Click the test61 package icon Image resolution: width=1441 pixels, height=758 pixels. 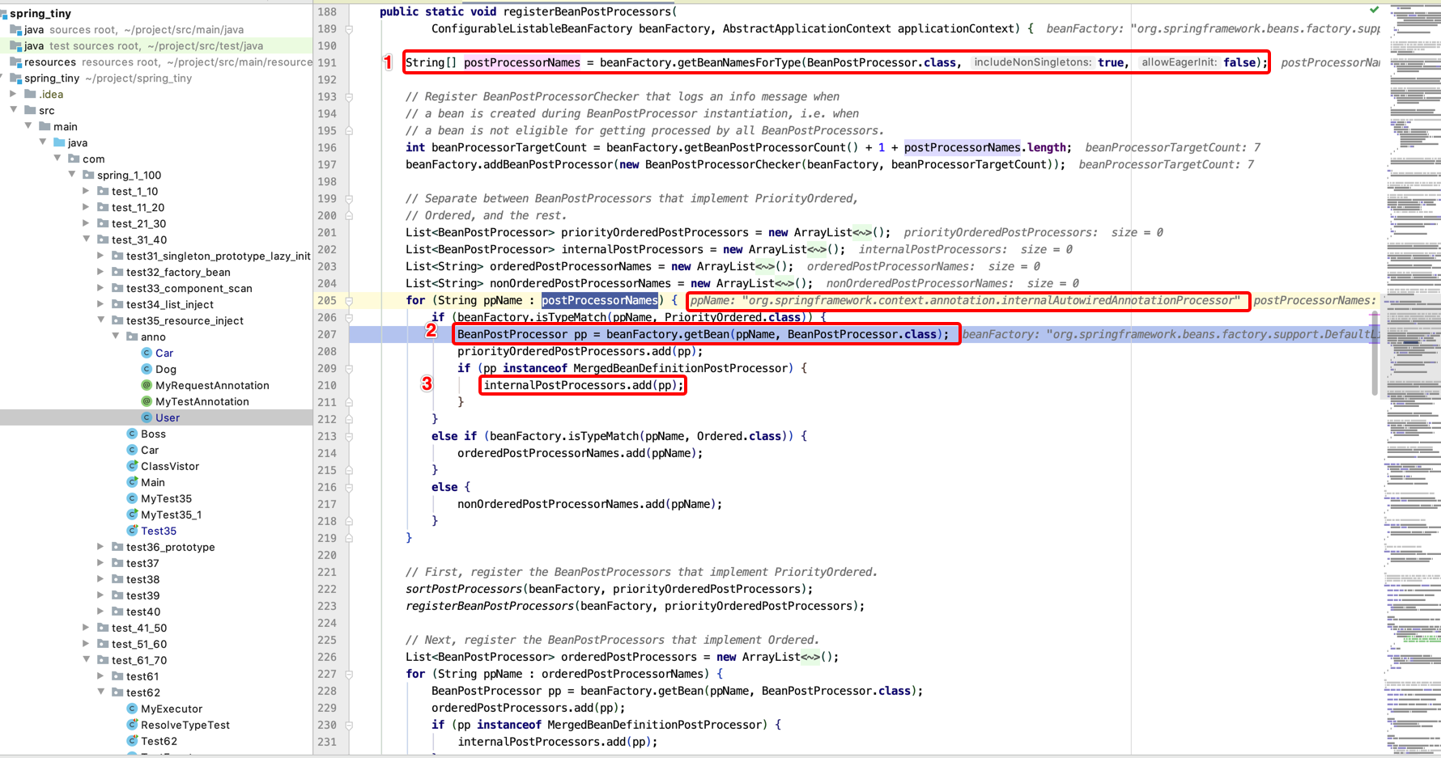pyautogui.click(x=117, y=676)
